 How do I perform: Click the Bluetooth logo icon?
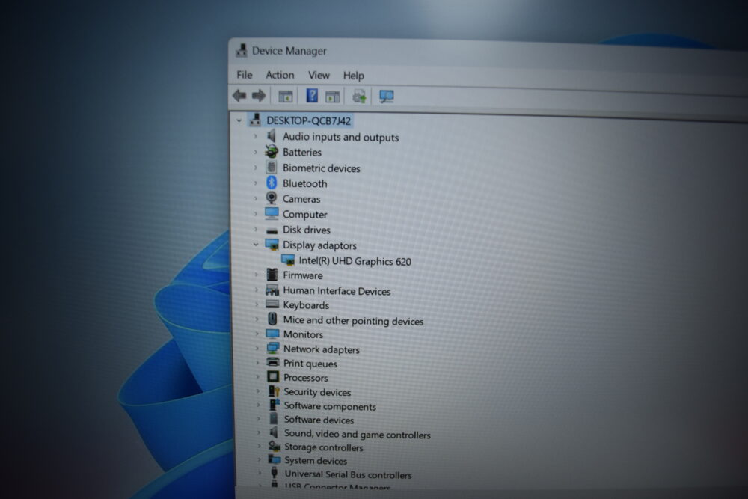pyautogui.click(x=272, y=183)
